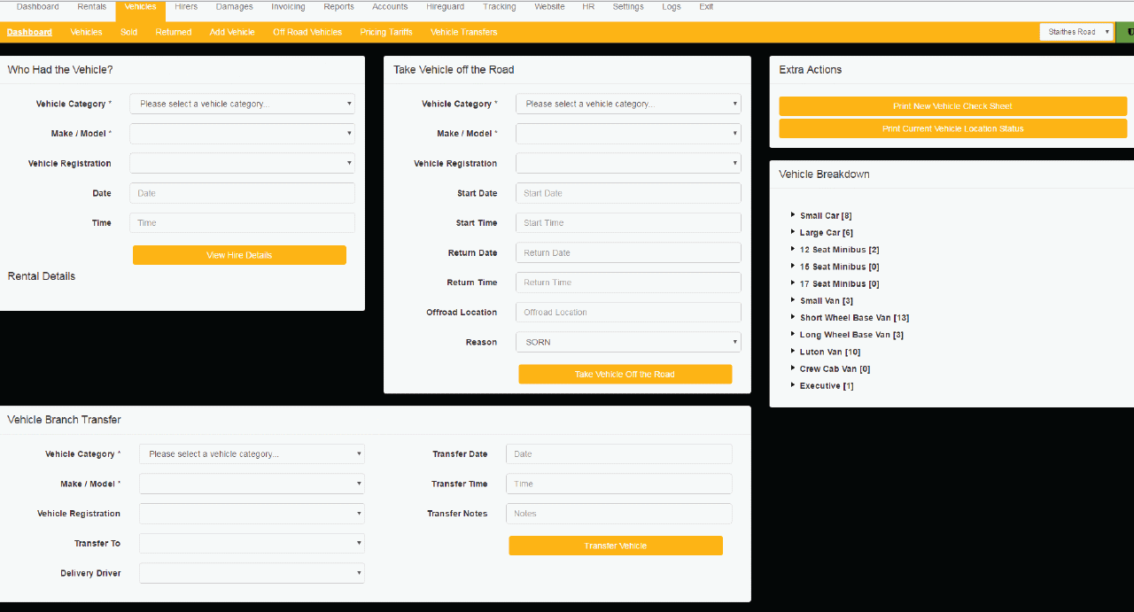Focus the Transfer Notes field

(x=618, y=514)
